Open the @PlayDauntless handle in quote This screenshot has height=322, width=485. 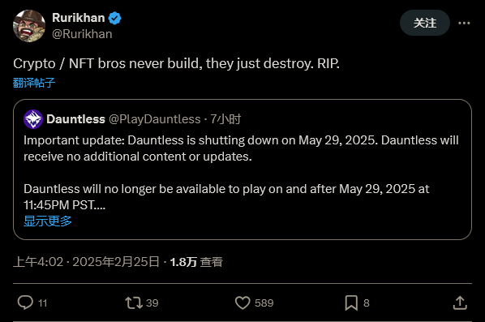[x=155, y=119]
